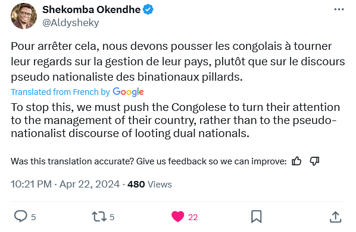This screenshot has height=232, width=356.
Task: Click the @Aldysheky handle
Action: 71,23
